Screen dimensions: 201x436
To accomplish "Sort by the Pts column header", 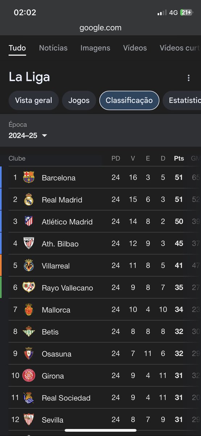I will (179, 158).
